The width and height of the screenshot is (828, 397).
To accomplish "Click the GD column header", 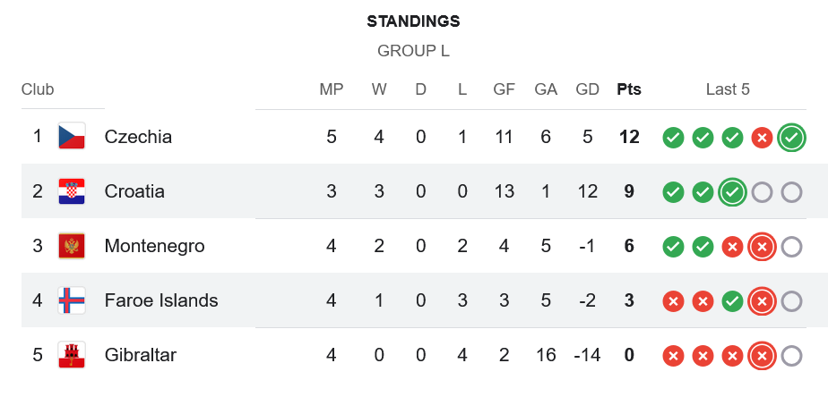I will point(588,89).
